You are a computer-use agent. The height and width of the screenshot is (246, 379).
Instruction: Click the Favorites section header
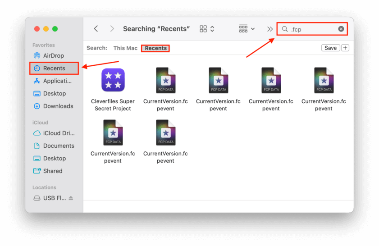[x=44, y=45]
